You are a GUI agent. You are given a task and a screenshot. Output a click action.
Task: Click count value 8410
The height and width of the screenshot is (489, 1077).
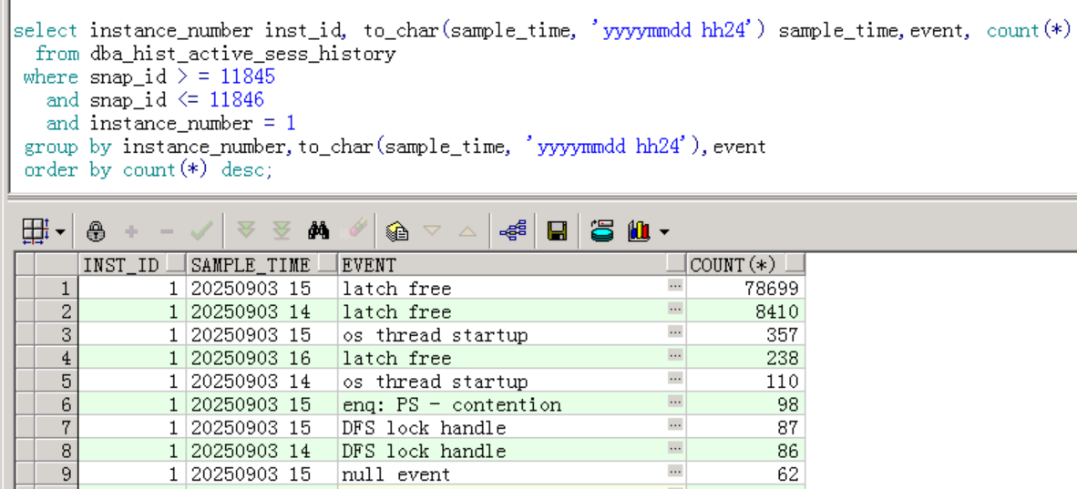pyautogui.click(x=776, y=311)
